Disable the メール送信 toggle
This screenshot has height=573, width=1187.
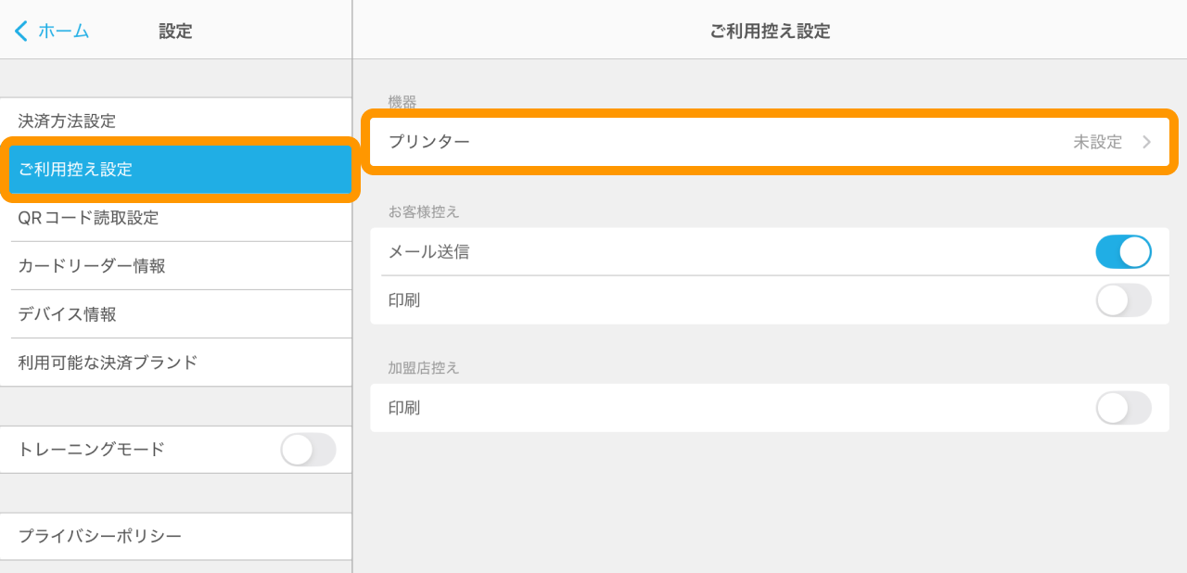click(1123, 252)
